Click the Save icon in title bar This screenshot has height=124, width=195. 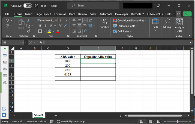tap(36, 6)
